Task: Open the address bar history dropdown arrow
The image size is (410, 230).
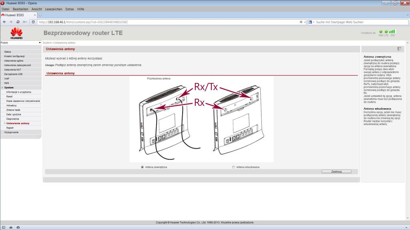Action: [x=305, y=22]
